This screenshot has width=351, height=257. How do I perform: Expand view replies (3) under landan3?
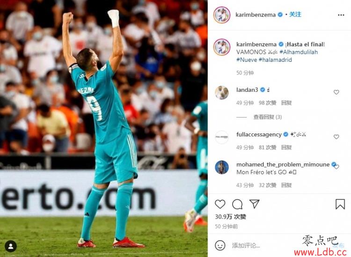[x=267, y=117]
